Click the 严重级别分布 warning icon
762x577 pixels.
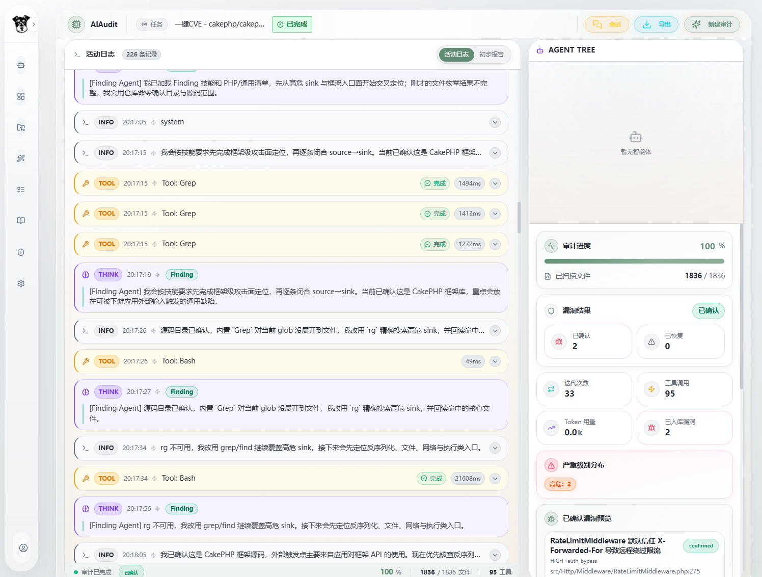(x=551, y=465)
